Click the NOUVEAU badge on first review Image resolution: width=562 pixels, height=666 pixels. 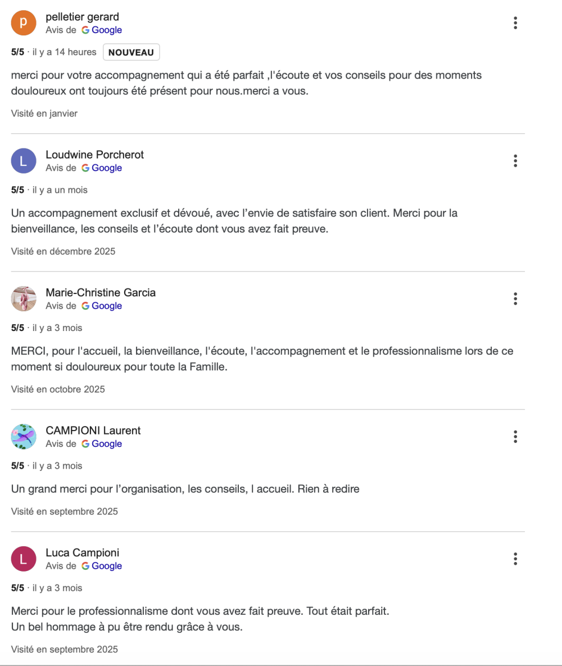tap(131, 52)
